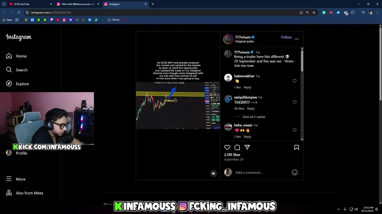Open a new browser tab
This screenshot has width=382, height=214.
(x=153, y=4)
